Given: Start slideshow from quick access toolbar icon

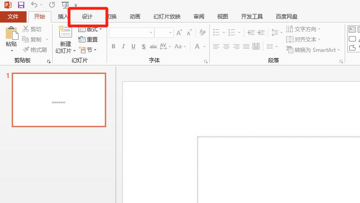Looking at the screenshot, I should pos(65,5).
